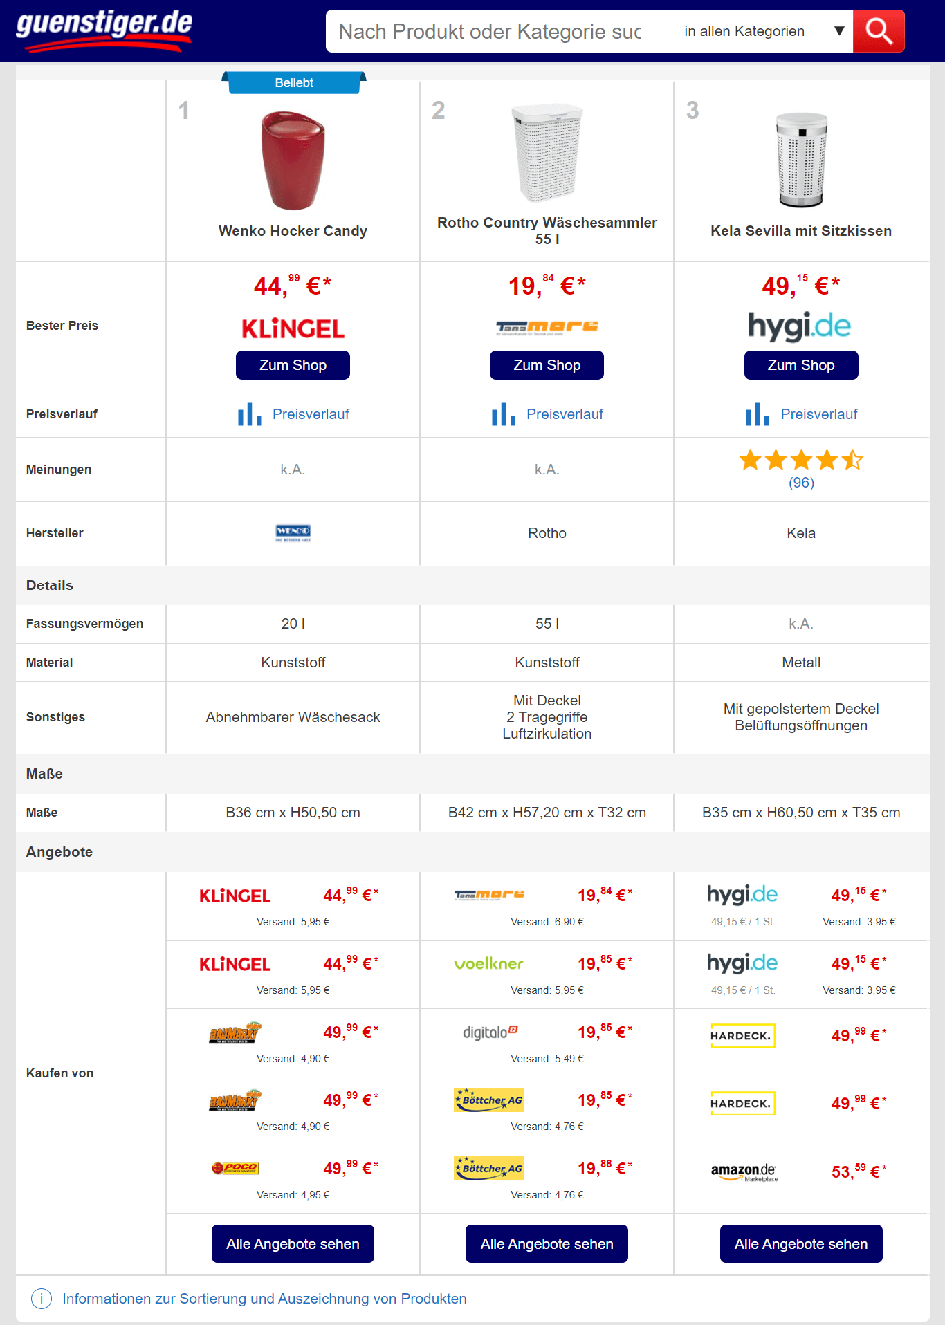Click Preisverlauf chart icon for Kela Sevilla
The image size is (945, 1325).
758,414
